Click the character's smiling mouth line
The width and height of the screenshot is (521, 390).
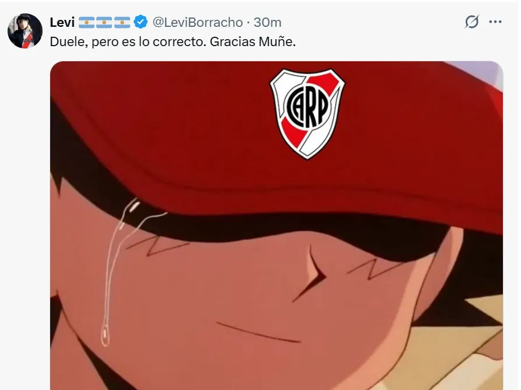[x=258, y=332]
